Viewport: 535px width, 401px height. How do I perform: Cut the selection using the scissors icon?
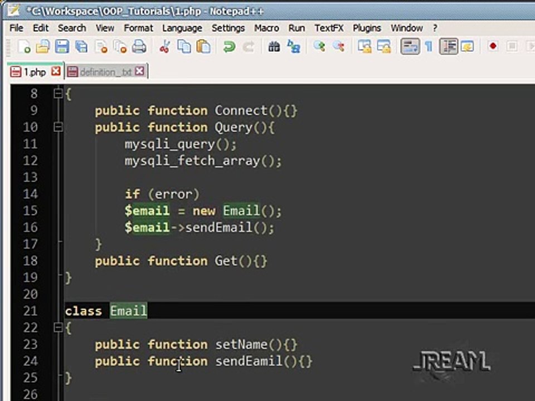[x=165, y=46]
